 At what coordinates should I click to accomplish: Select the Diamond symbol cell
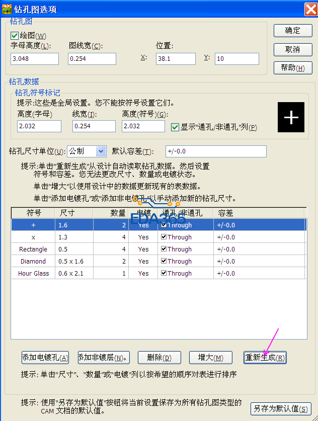coord(33,261)
